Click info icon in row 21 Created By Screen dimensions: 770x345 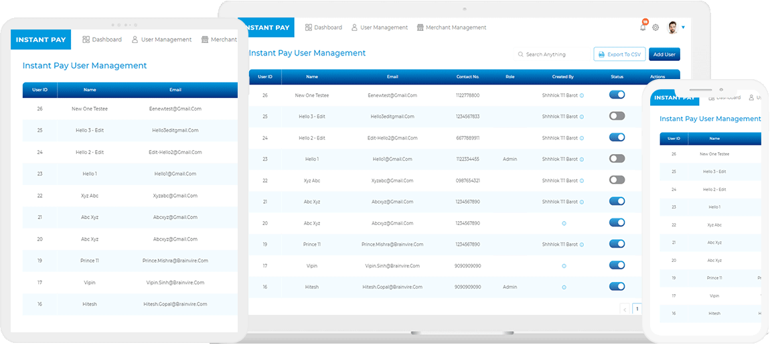pos(582,202)
